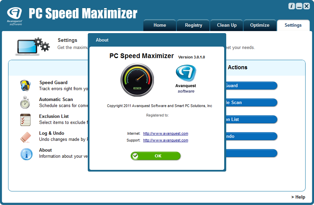
Task: Click the Automatic Scan heading text
Action: pyautogui.click(x=56, y=99)
